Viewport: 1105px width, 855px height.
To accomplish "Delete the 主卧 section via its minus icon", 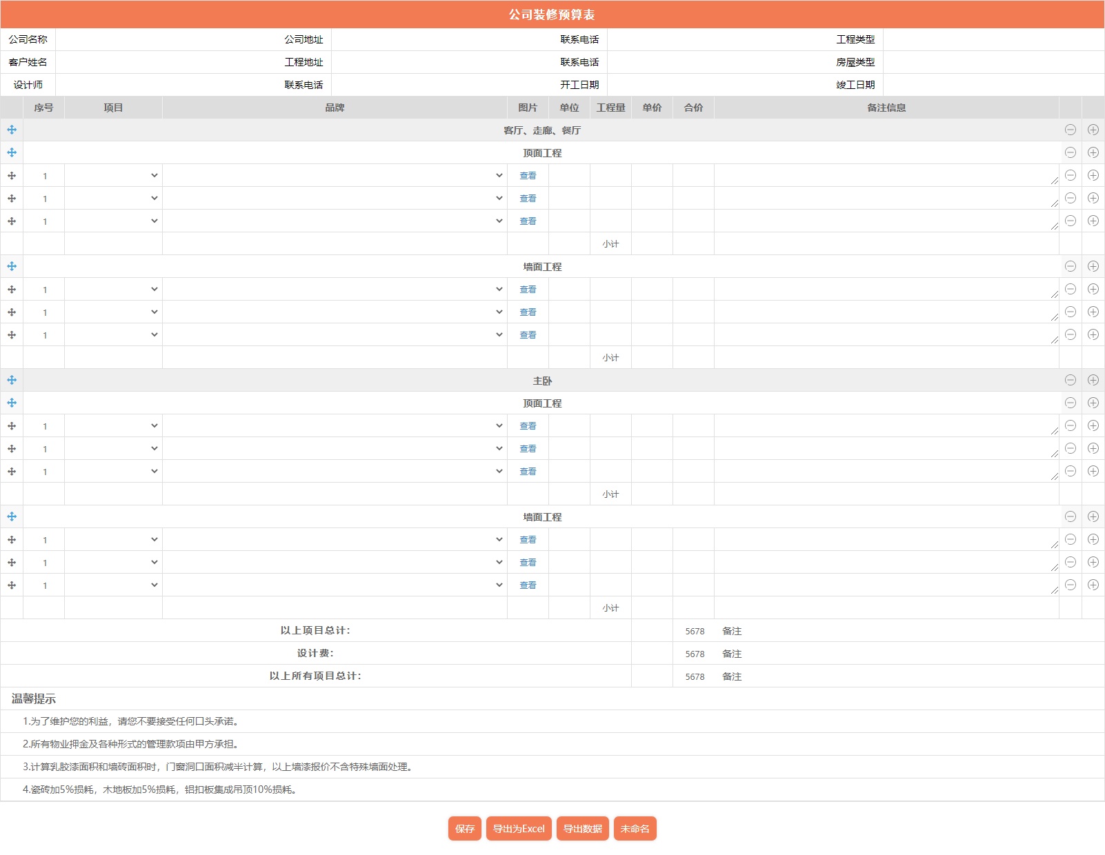I will (1071, 380).
